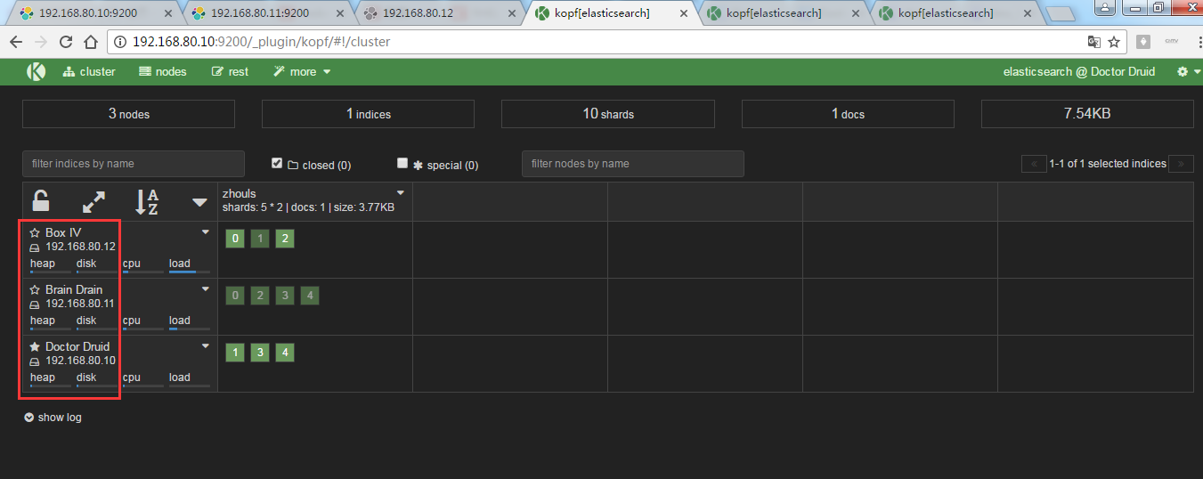
Task: Focus the filter nodes by name field
Action: click(633, 164)
